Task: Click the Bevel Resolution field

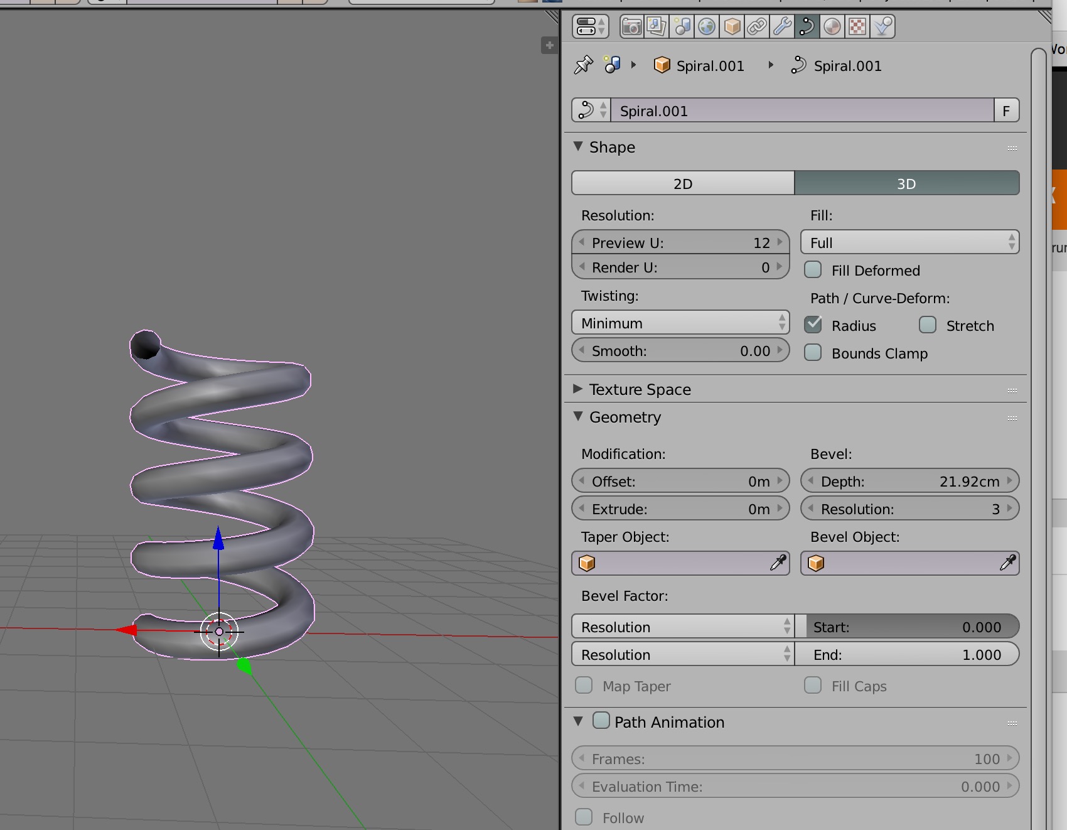Action: click(909, 509)
